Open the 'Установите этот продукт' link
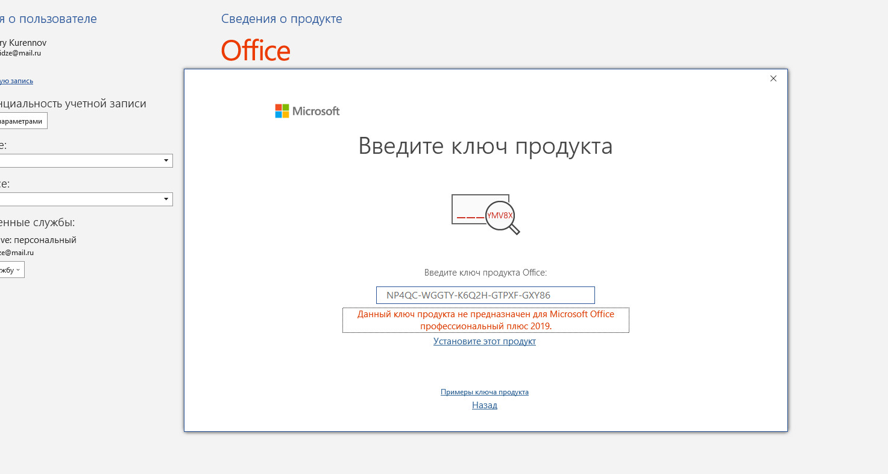The image size is (888, 474). click(485, 341)
